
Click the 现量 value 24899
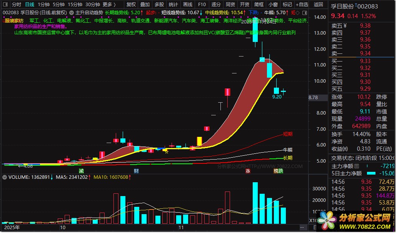click(363, 119)
